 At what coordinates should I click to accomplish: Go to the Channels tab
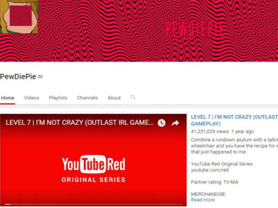pos(87,98)
